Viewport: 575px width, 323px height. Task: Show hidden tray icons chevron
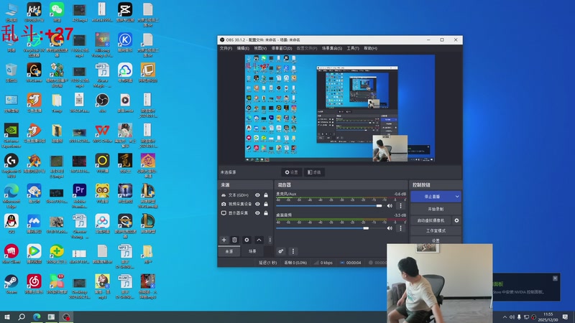point(505,317)
